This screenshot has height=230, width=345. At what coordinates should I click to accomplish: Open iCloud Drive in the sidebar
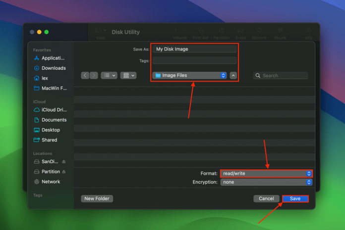point(53,110)
